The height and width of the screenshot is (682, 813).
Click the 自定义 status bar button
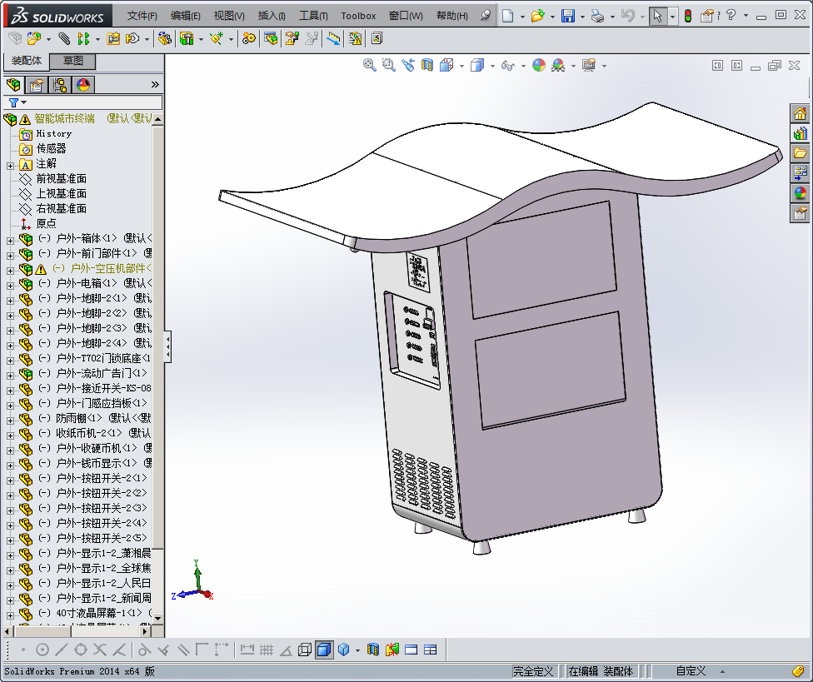(x=691, y=672)
